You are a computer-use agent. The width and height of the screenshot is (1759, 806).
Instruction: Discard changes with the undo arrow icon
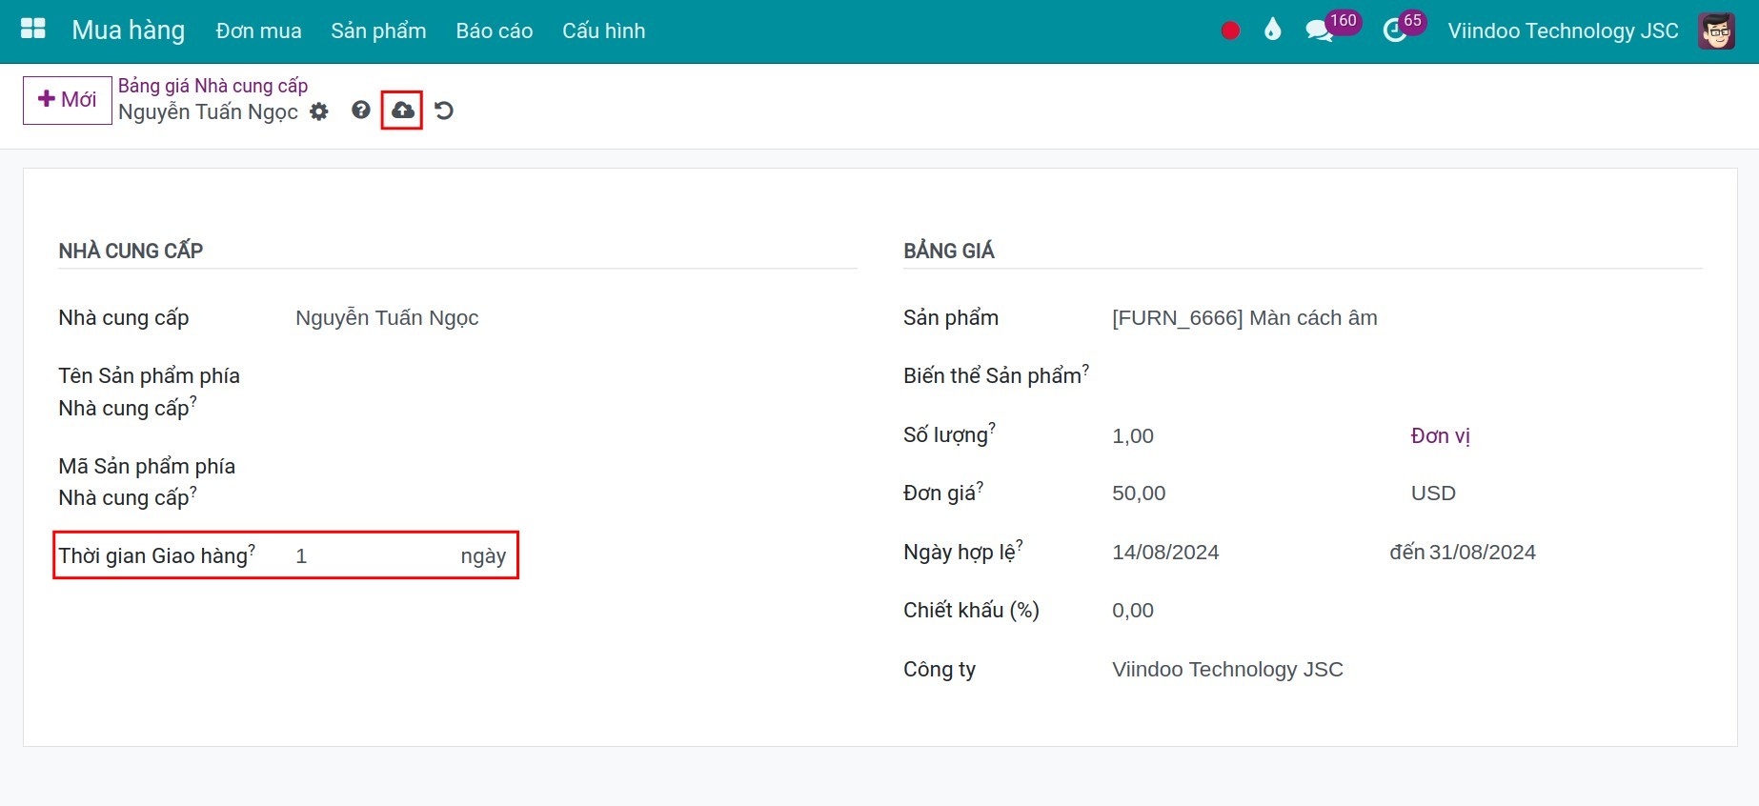pyautogui.click(x=444, y=111)
